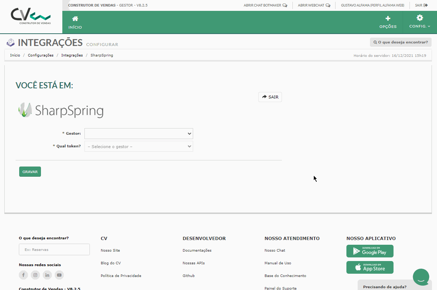Image resolution: width=437 pixels, height=290 pixels.
Task: Click the SharpSpring logo image
Action: (61, 110)
